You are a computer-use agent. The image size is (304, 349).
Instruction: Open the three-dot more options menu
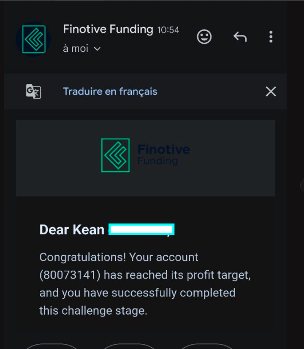pyautogui.click(x=271, y=37)
